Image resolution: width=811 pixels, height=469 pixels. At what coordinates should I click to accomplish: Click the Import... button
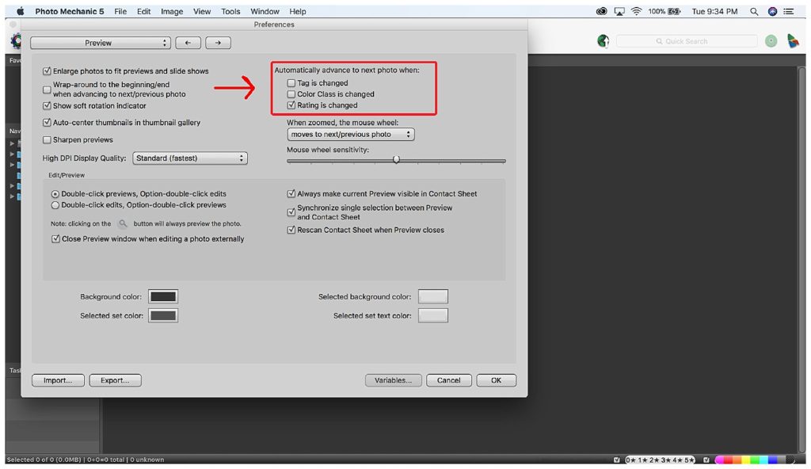pyautogui.click(x=58, y=380)
